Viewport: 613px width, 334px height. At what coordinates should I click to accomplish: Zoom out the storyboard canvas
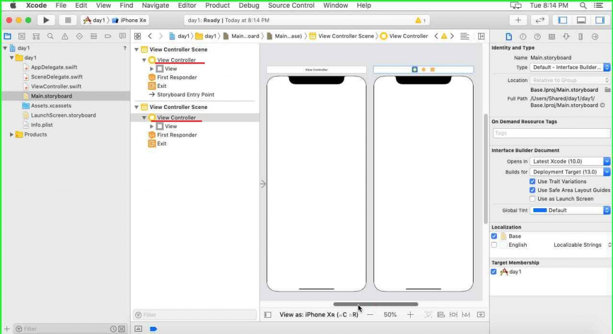(x=370, y=314)
